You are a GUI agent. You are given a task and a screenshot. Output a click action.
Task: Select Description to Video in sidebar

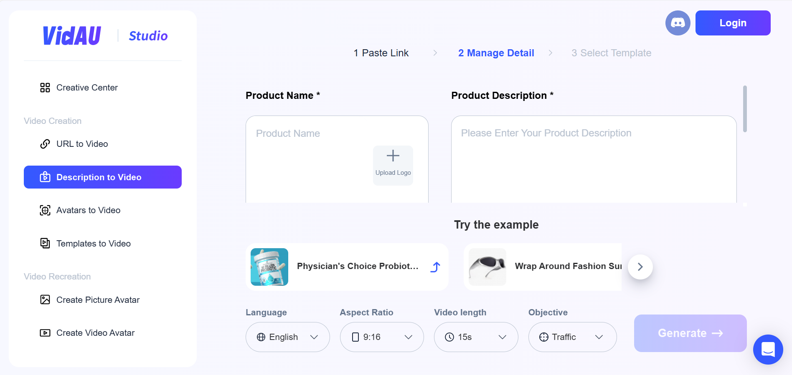103,177
